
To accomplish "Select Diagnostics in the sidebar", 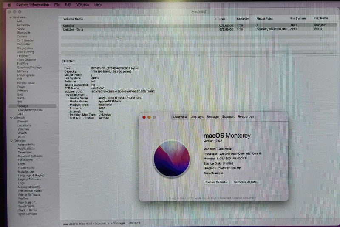I will click(x=25, y=48).
